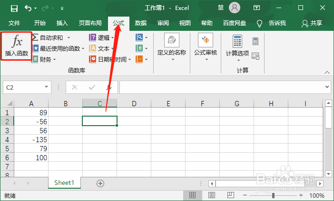Screen dimensions: 334x201
Task: Open the 计算选项 dropdown
Action: pos(237,48)
